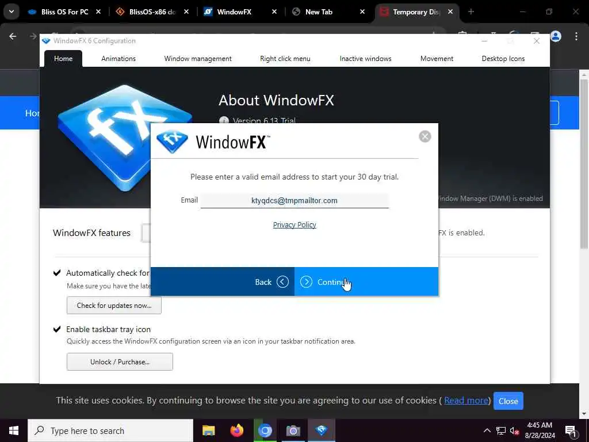Open the Privacy Policy link

coord(294,225)
